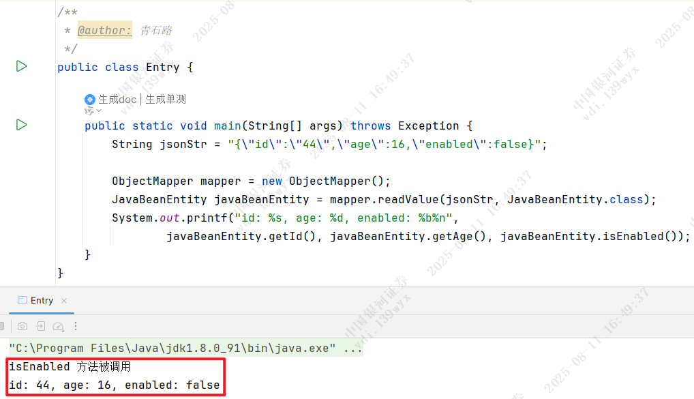
Task: Close the Entry run tab
Action: pyautogui.click(x=64, y=301)
